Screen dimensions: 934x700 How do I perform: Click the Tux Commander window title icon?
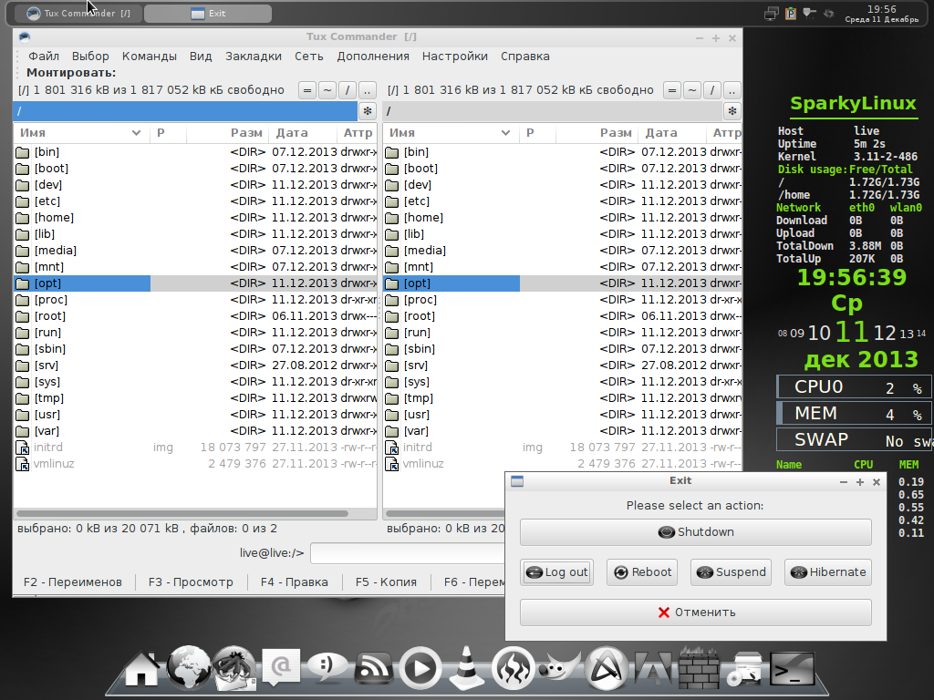point(25,36)
